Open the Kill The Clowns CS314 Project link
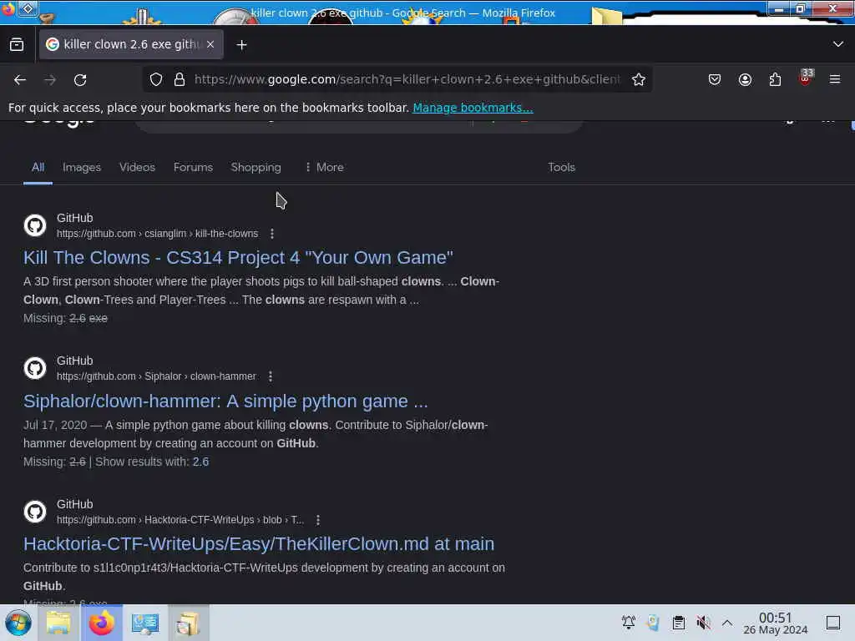 click(238, 257)
